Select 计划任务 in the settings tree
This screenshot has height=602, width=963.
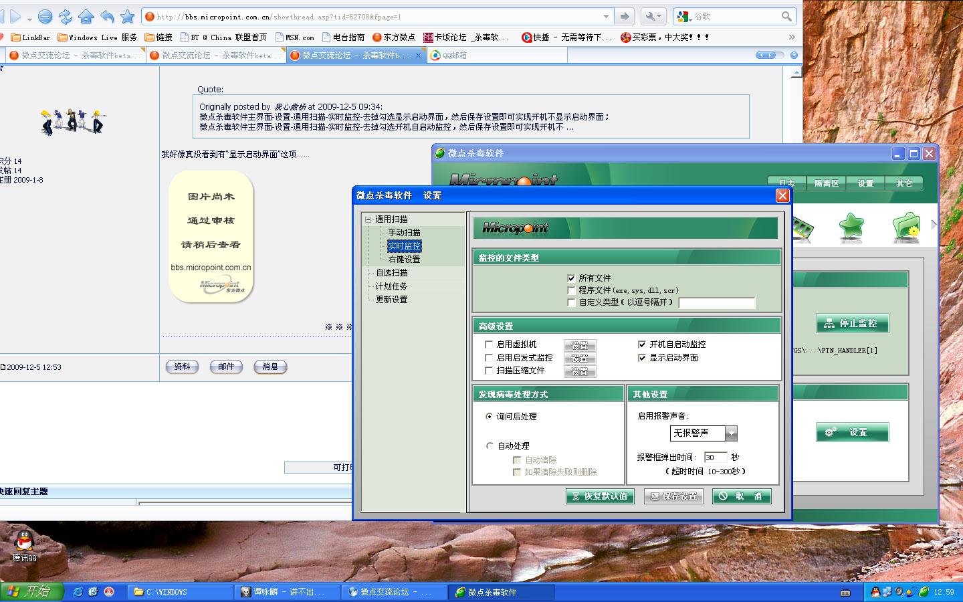pyautogui.click(x=391, y=286)
